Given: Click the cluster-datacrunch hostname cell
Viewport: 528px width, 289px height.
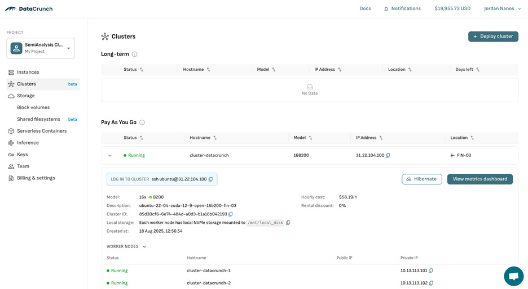Looking at the screenshot, I should coord(209,155).
